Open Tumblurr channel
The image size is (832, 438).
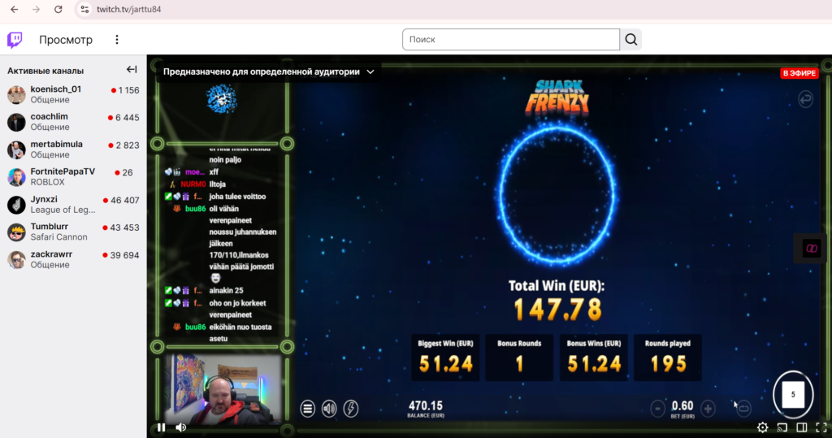73,232
